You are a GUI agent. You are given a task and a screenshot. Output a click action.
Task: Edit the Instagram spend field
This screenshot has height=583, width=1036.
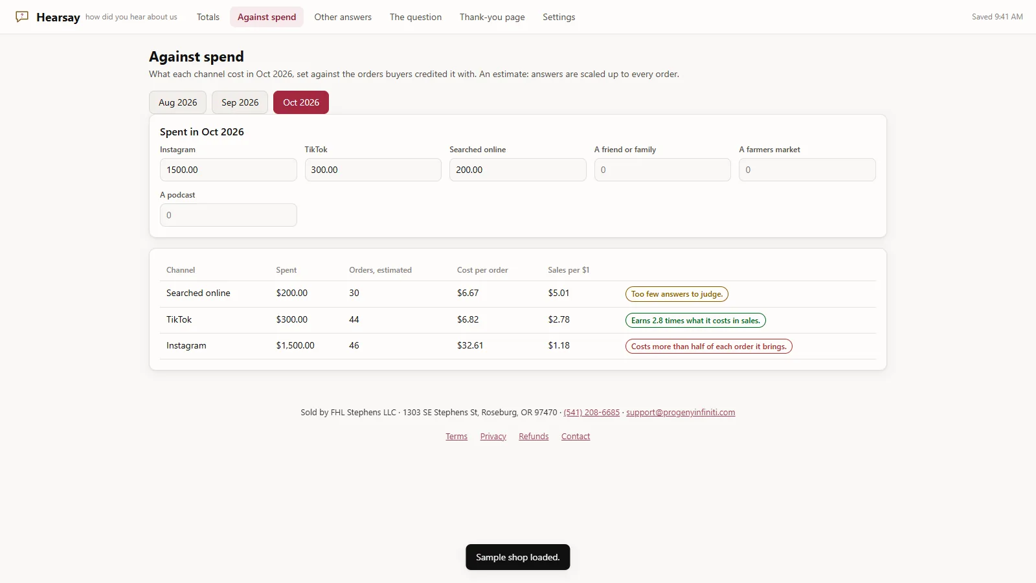pos(229,170)
